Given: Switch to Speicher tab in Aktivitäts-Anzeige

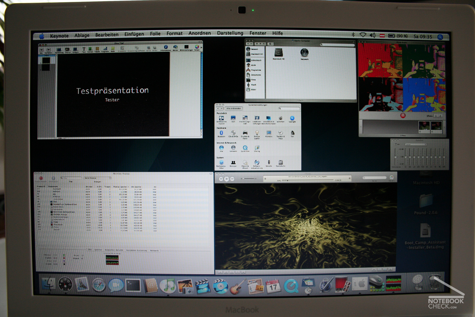Looking at the screenshot, I should click(x=98, y=250).
